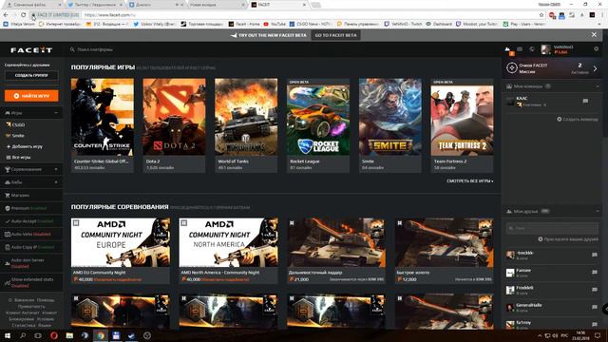Open AMD Community Night North America tournament
The image size is (608, 342).
click(228, 250)
